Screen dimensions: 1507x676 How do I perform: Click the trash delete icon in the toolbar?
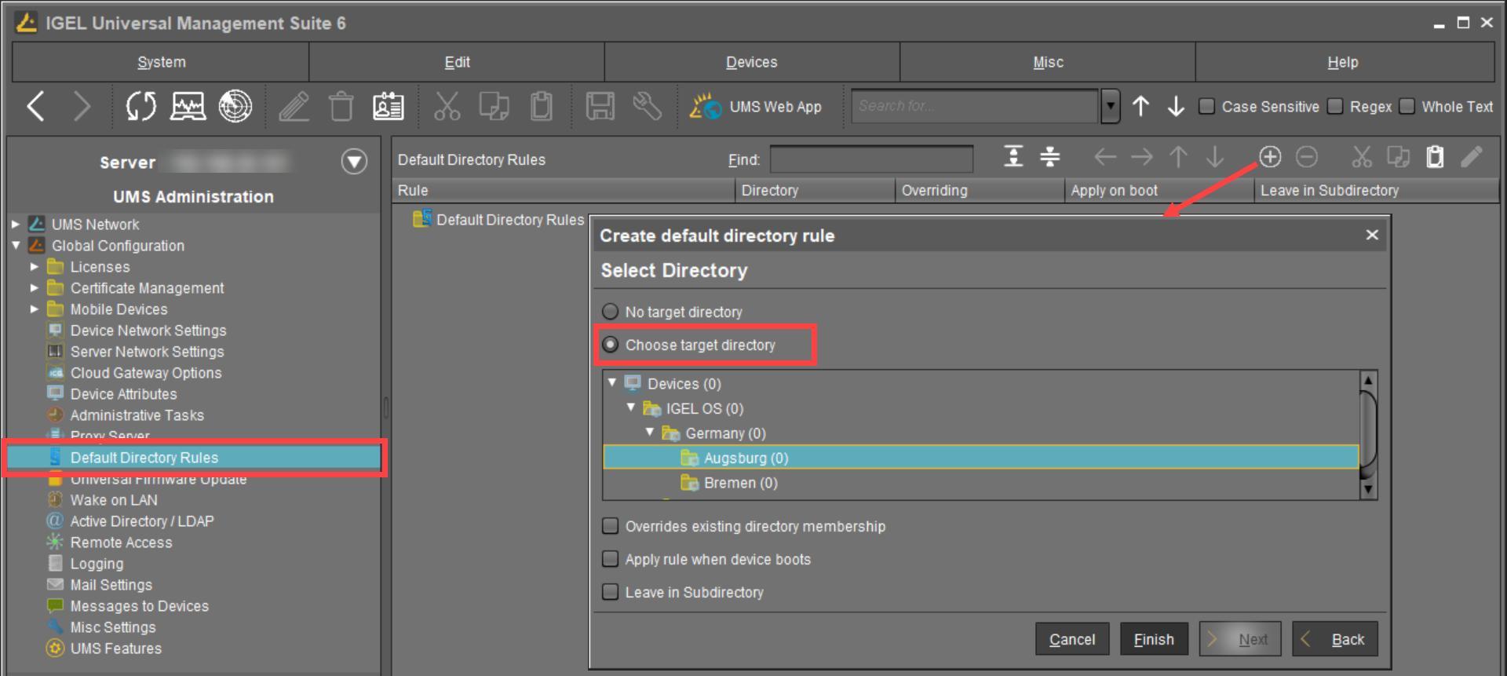coord(341,107)
